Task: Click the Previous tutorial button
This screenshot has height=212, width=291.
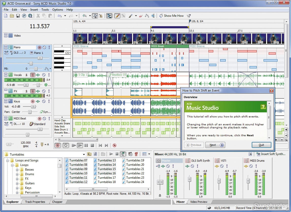Action: tap(194, 145)
